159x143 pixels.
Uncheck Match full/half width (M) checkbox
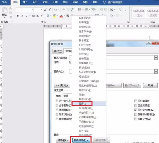tap(136, 110)
